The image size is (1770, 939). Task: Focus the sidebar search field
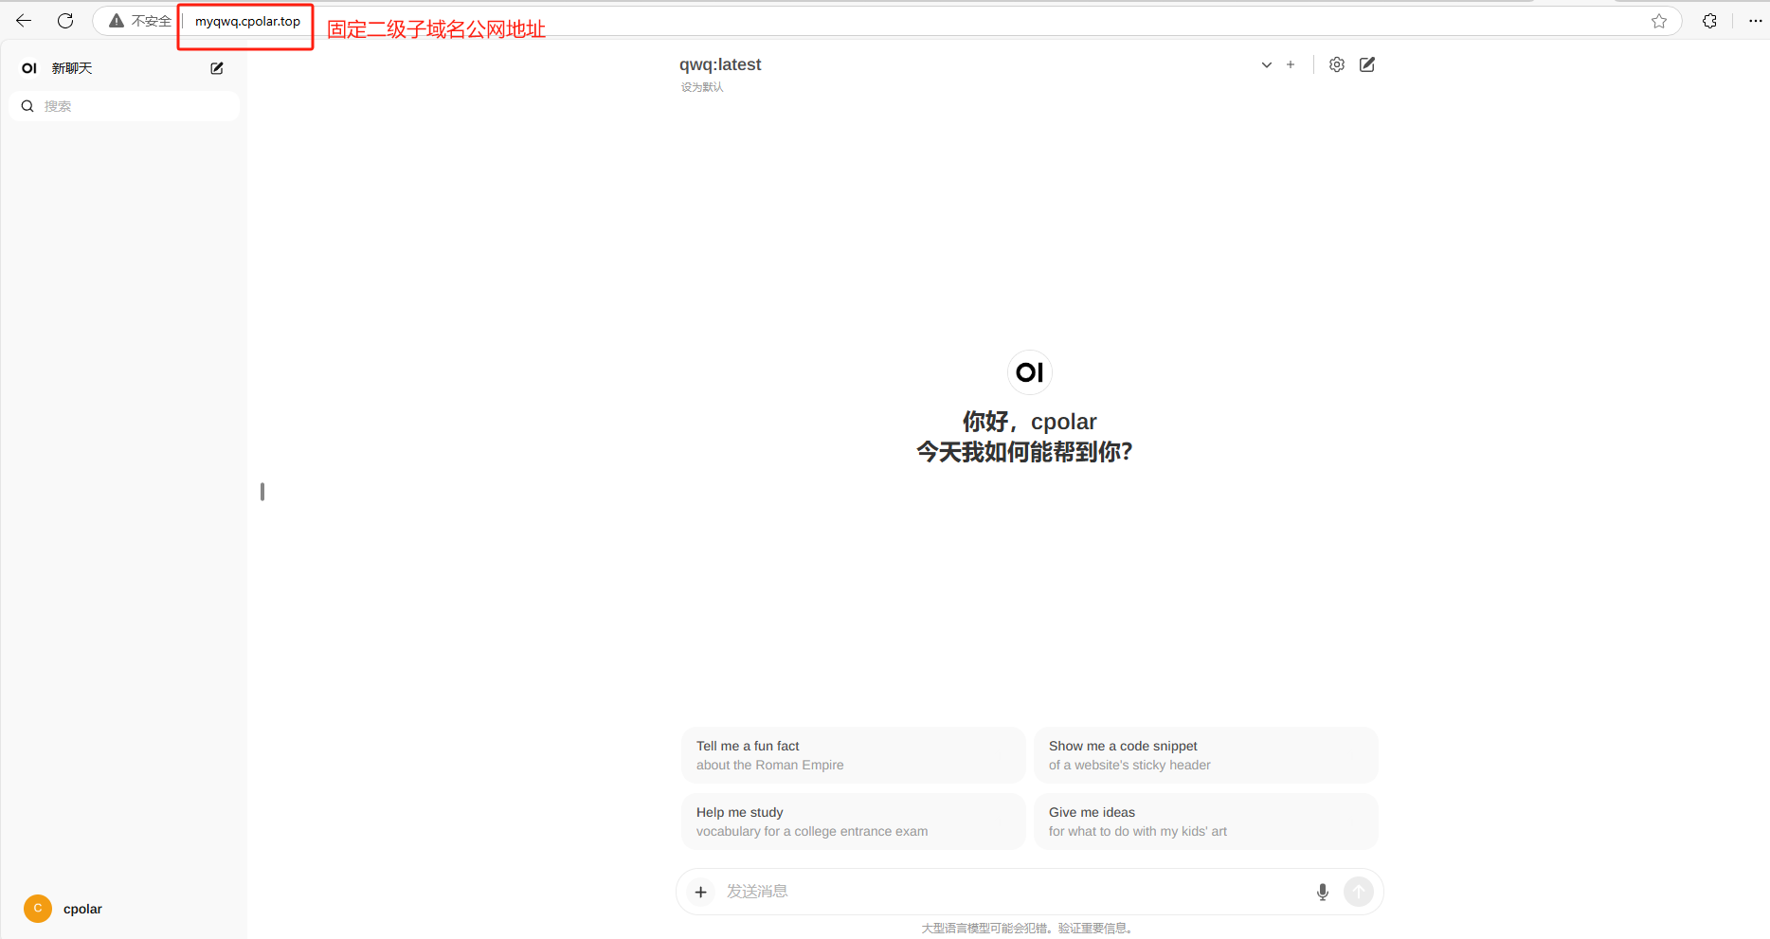(124, 106)
